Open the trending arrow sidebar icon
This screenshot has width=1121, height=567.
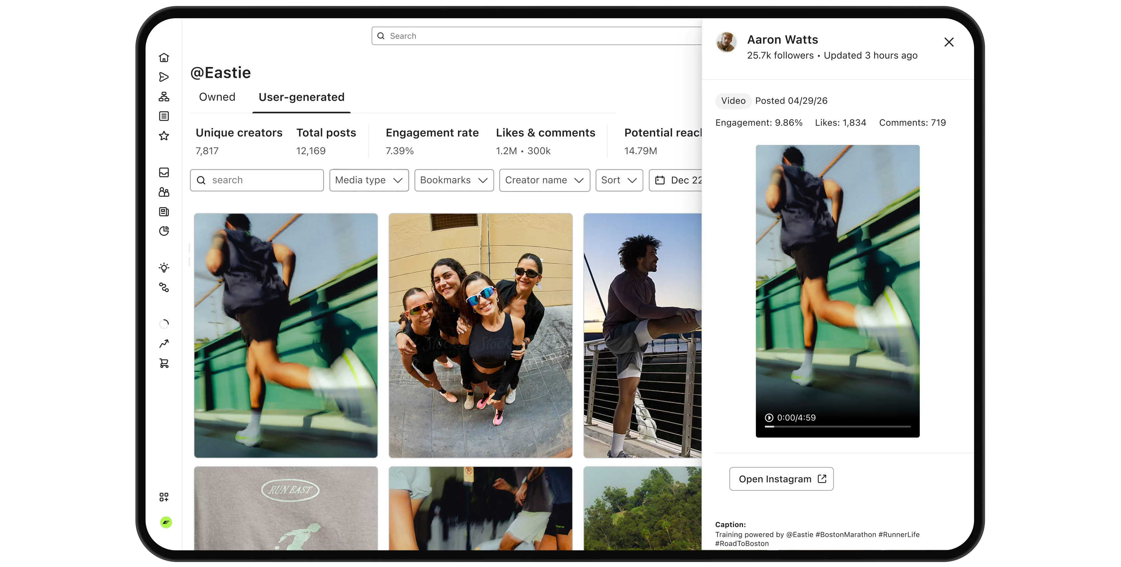point(164,344)
